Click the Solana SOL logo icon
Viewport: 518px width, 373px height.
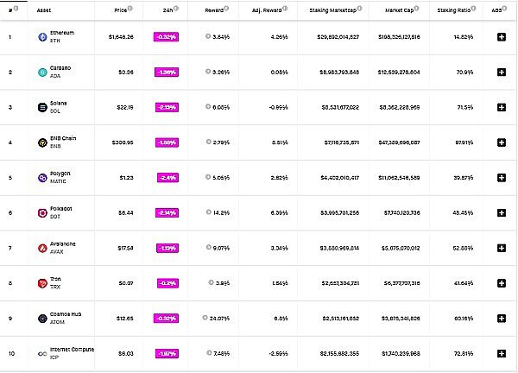(x=42, y=107)
